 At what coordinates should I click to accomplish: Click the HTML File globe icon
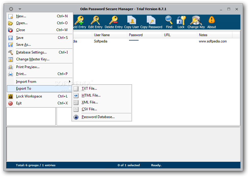pyautogui.click(x=76, y=96)
